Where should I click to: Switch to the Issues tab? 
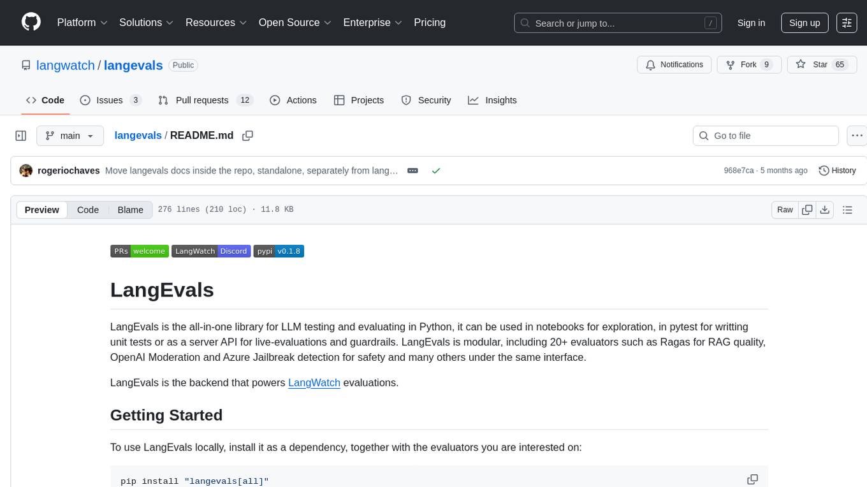110,100
